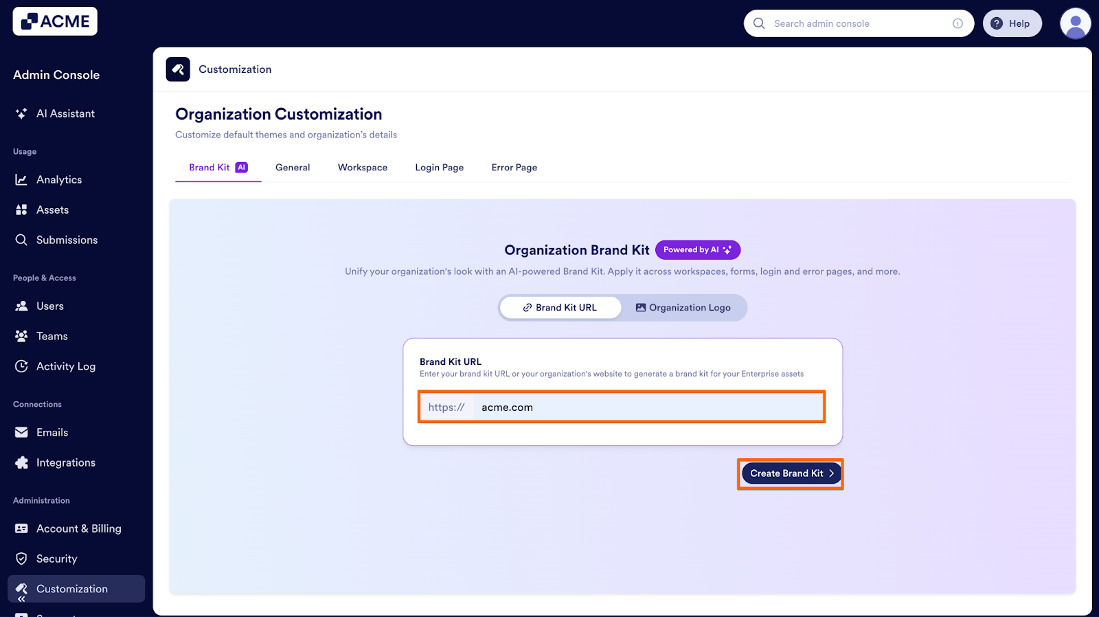
Task: Open the user profile avatar
Action: tap(1076, 23)
